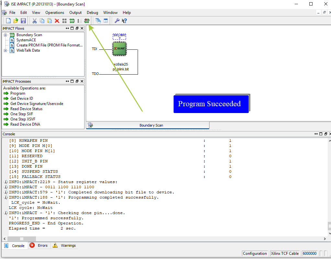
Task: Click the Copy toolbar icon
Action: coord(42,21)
